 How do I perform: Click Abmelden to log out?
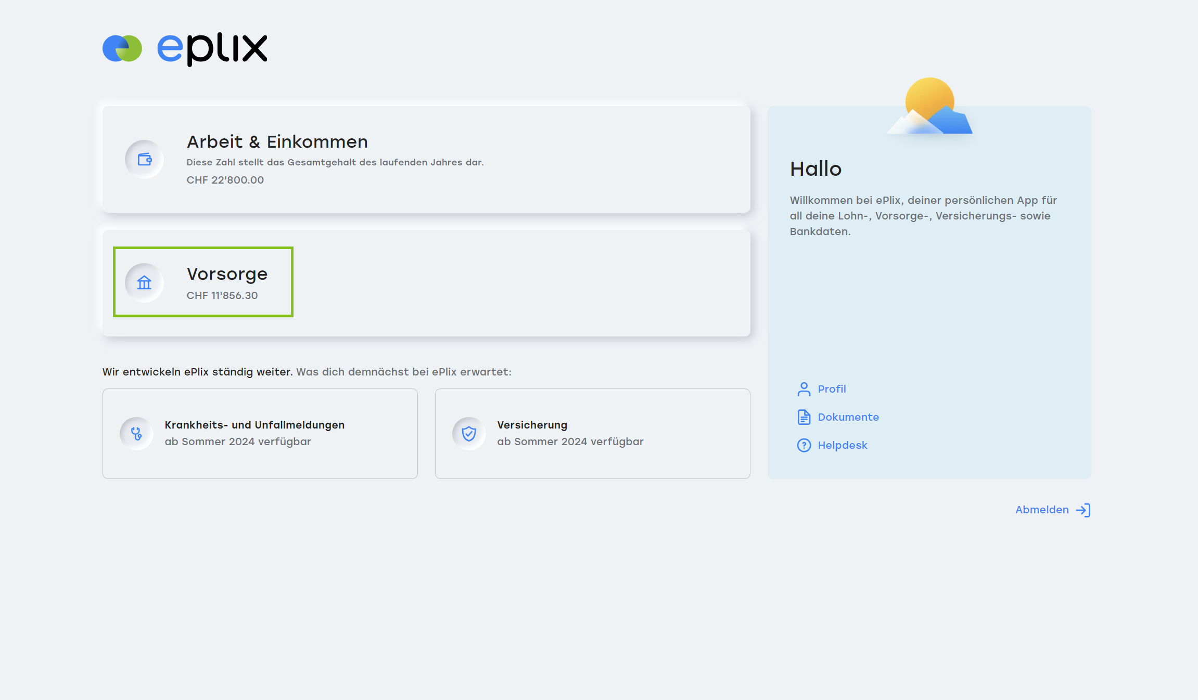pos(1042,510)
